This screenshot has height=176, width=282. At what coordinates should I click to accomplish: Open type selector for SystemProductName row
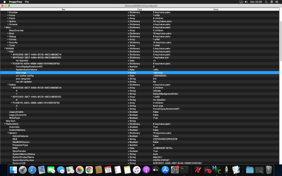tap(134, 157)
